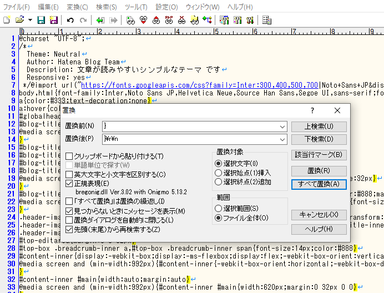Cancel with the キャンセル(X) button

(x=319, y=215)
